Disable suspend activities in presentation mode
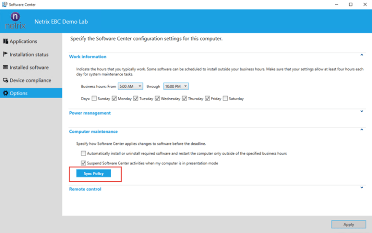 [x=83, y=163]
